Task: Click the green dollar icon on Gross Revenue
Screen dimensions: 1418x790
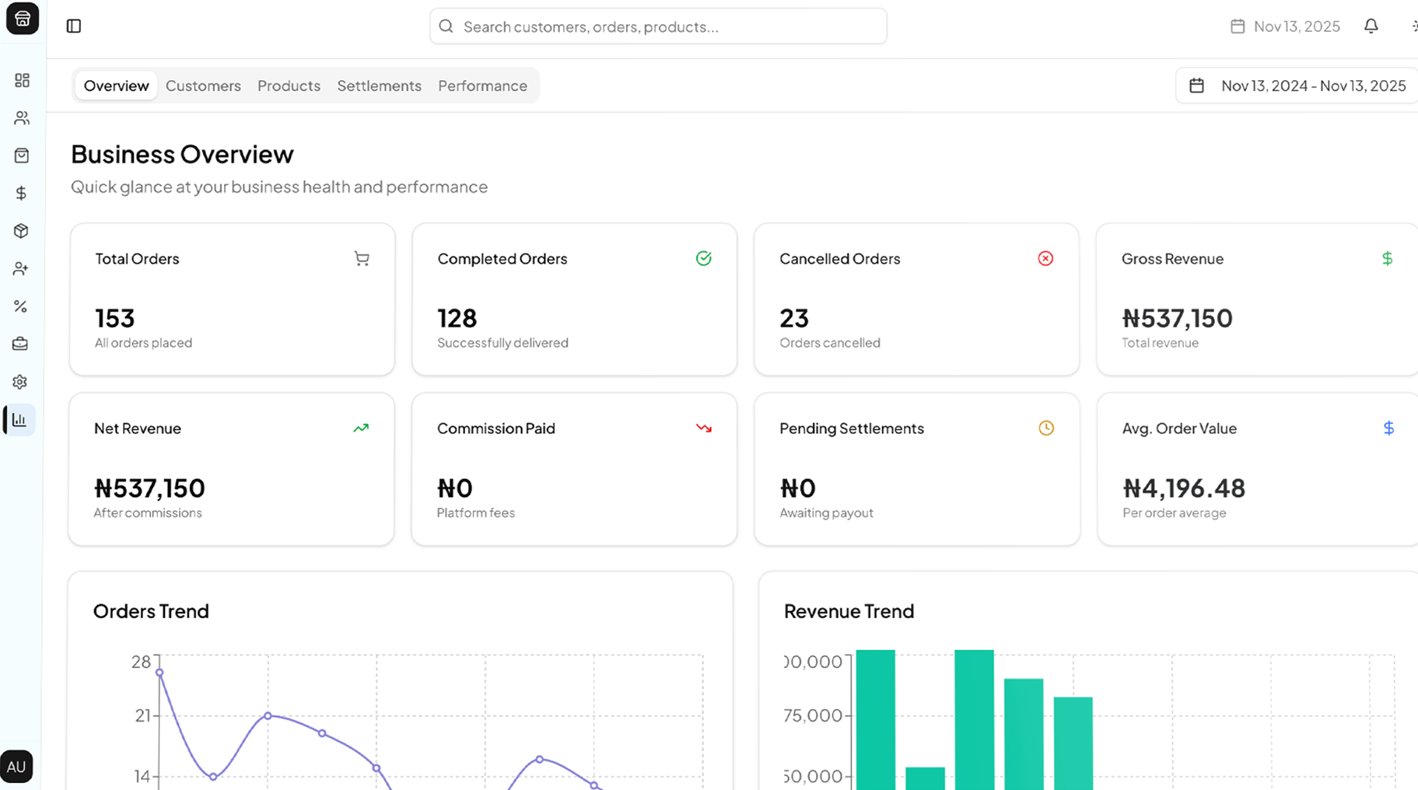Action: tap(1387, 258)
